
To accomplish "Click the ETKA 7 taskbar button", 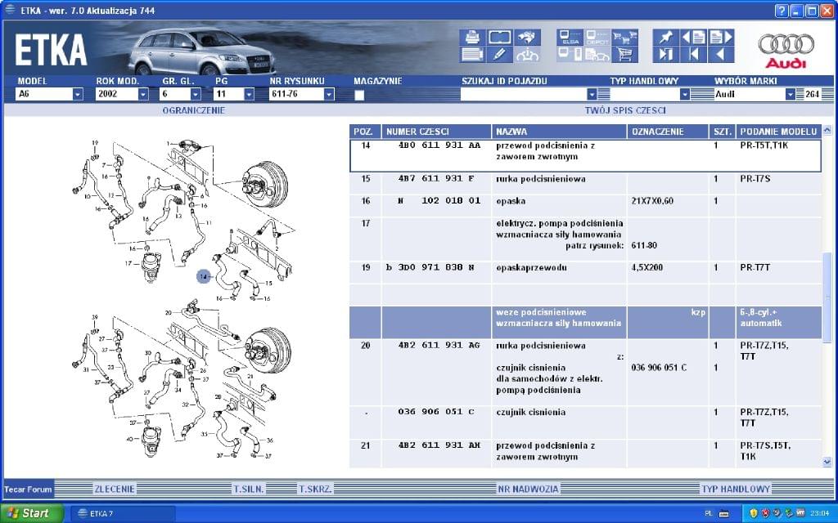I will tap(123, 513).
